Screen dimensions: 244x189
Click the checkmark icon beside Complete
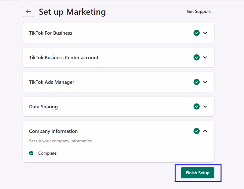(x=31, y=153)
